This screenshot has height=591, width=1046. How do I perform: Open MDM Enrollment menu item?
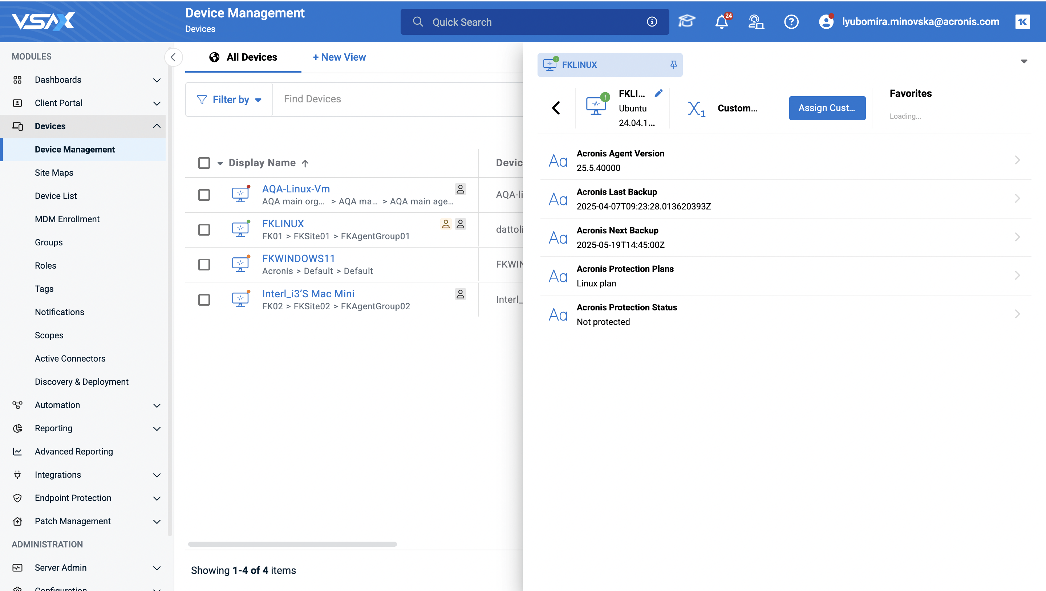pyautogui.click(x=67, y=219)
